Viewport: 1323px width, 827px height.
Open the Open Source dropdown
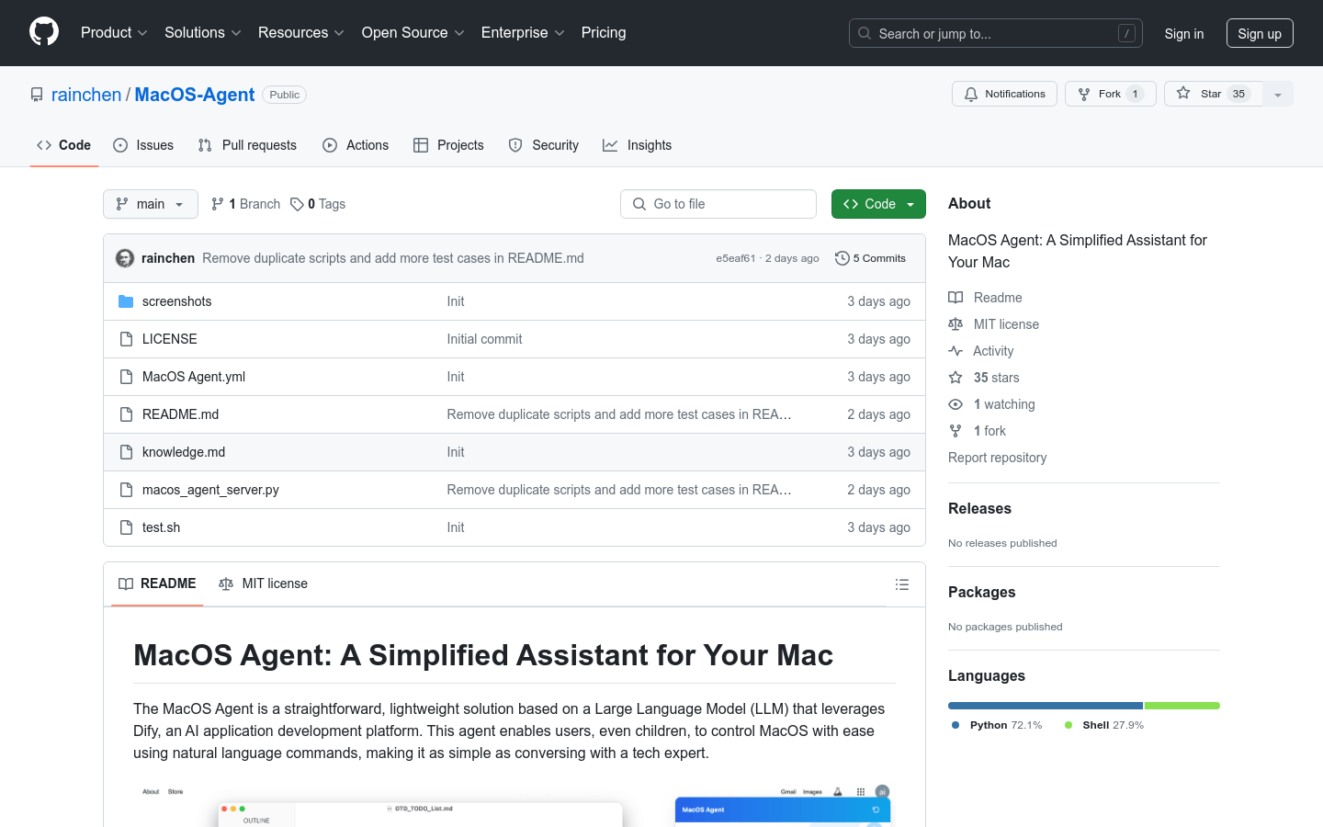[413, 33]
